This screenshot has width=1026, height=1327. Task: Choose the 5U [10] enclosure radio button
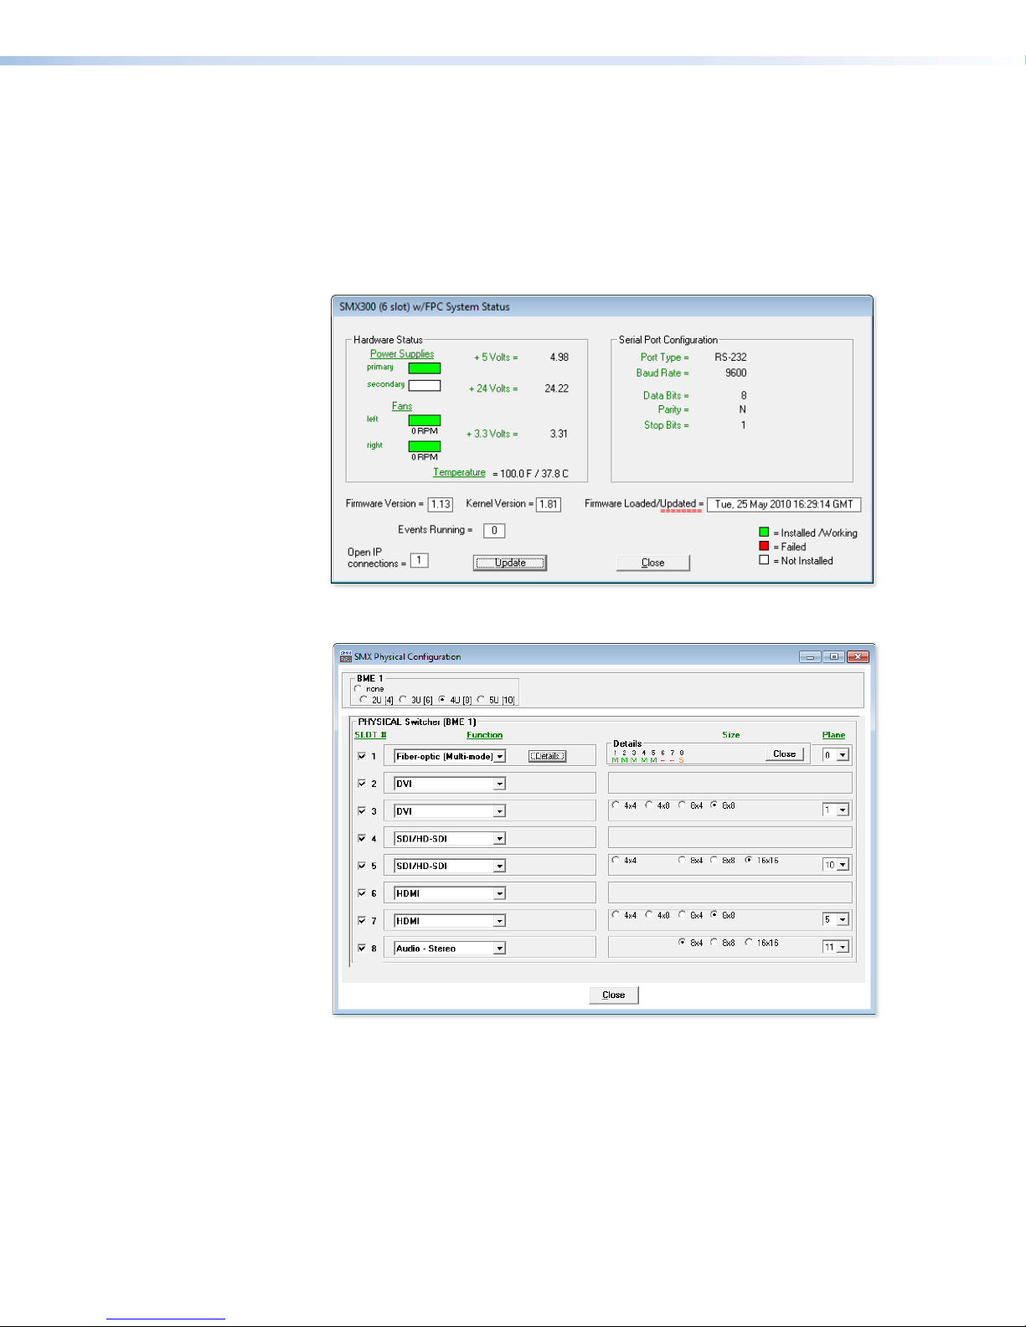coord(481,699)
